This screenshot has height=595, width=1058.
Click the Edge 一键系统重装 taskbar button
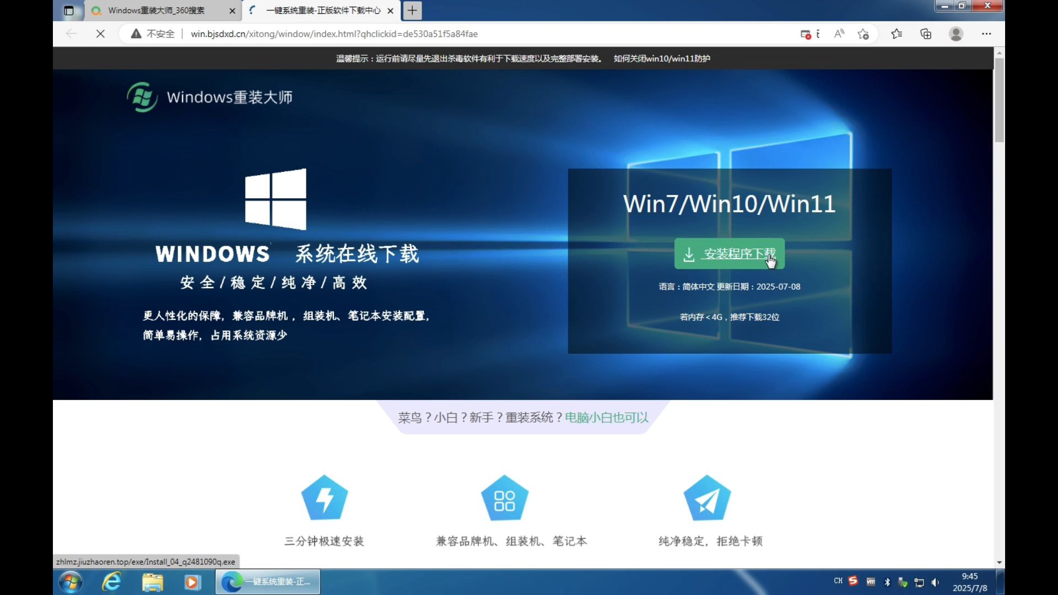tap(268, 582)
